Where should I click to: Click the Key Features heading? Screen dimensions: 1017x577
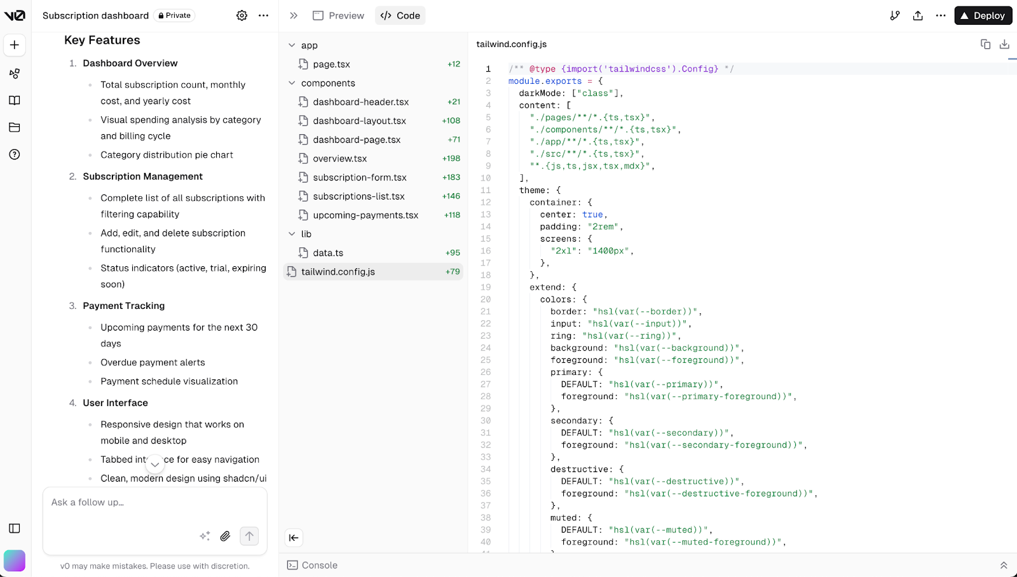(102, 40)
